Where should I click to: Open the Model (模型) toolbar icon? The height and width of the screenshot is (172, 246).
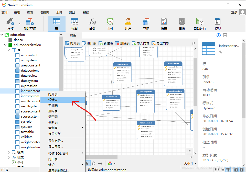point(218,24)
